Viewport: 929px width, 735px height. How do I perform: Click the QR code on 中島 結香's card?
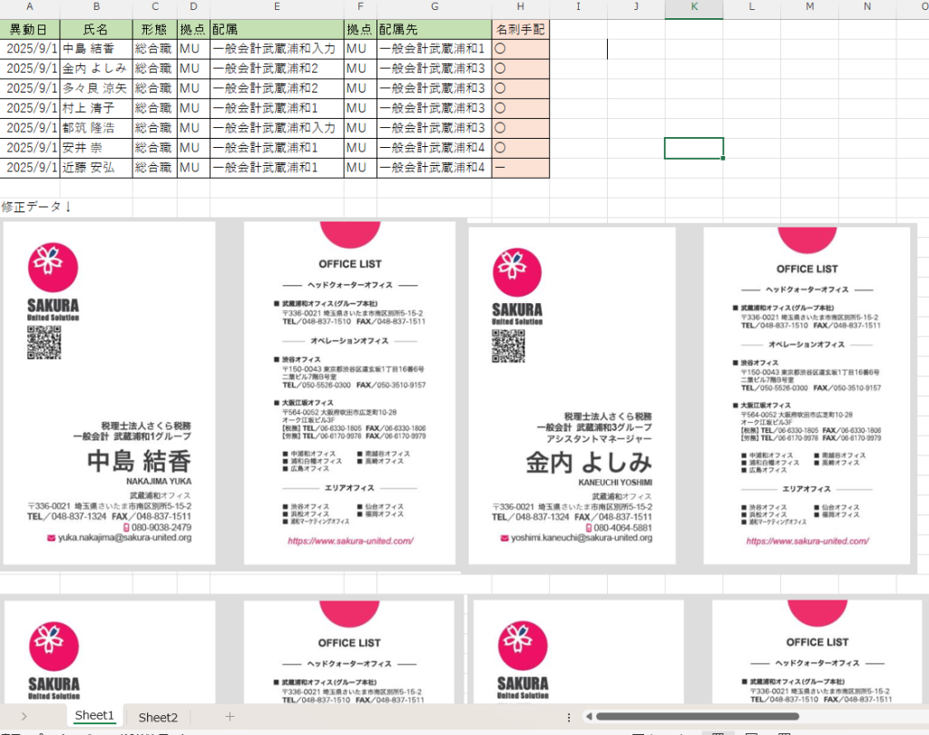pyautogui.click(x=44, y=343)
